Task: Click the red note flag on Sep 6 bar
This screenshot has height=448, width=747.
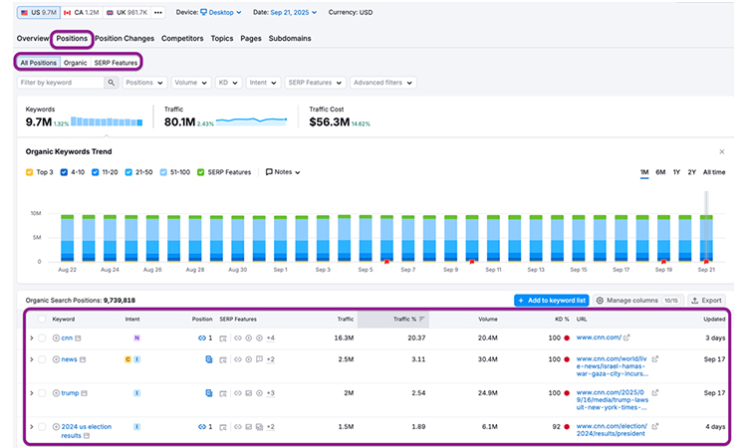Action: [x=386, y=262]
